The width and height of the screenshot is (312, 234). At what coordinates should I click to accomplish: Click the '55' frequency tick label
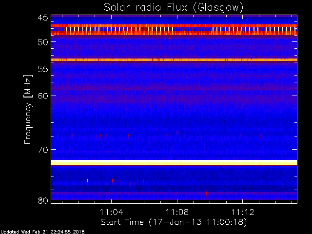pos(43,69)
